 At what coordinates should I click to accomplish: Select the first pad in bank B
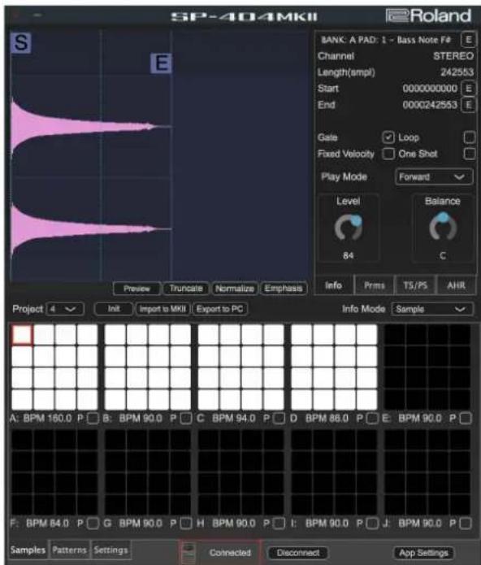115,335
